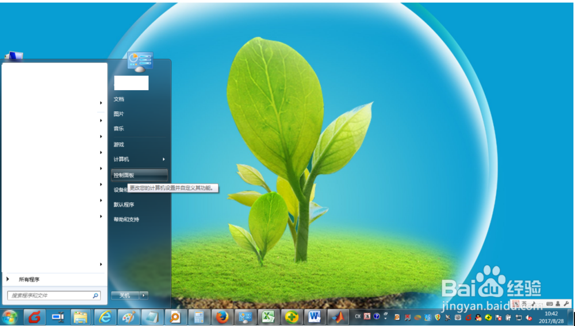Click the red input method icon beside CH
This screenshot has width=575, height=326.
point(367,316)
